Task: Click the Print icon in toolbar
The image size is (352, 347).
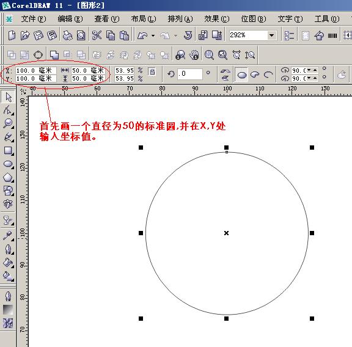Action: pos(67,35)
